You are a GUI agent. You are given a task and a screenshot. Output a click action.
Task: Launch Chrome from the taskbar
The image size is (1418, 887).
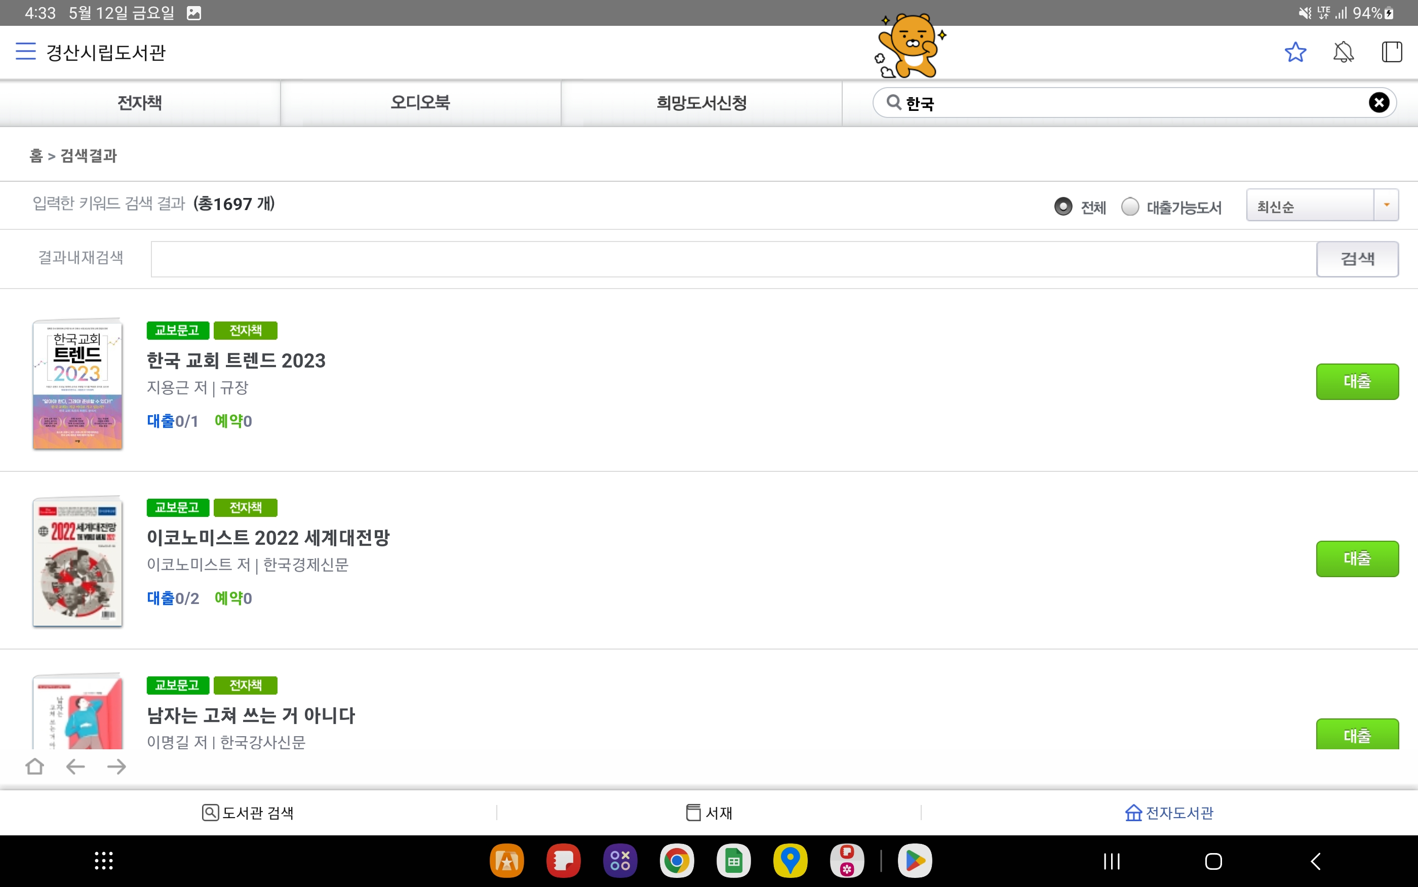677,861
